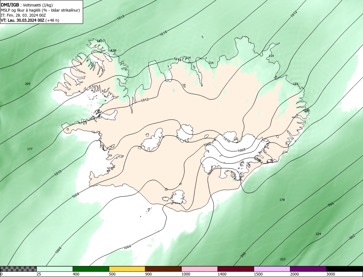Select the pink 1000–1400 legend swatch

pyautogui.click(x=200, y=269)
